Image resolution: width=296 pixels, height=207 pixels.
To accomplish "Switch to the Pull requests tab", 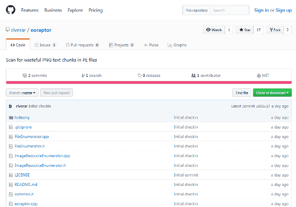I will point(82,45).
